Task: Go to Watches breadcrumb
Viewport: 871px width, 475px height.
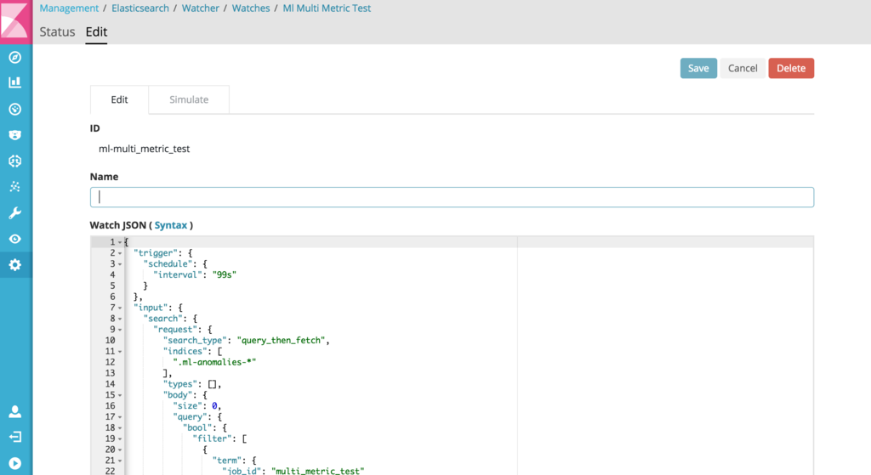Action: [x=251, y=8]
